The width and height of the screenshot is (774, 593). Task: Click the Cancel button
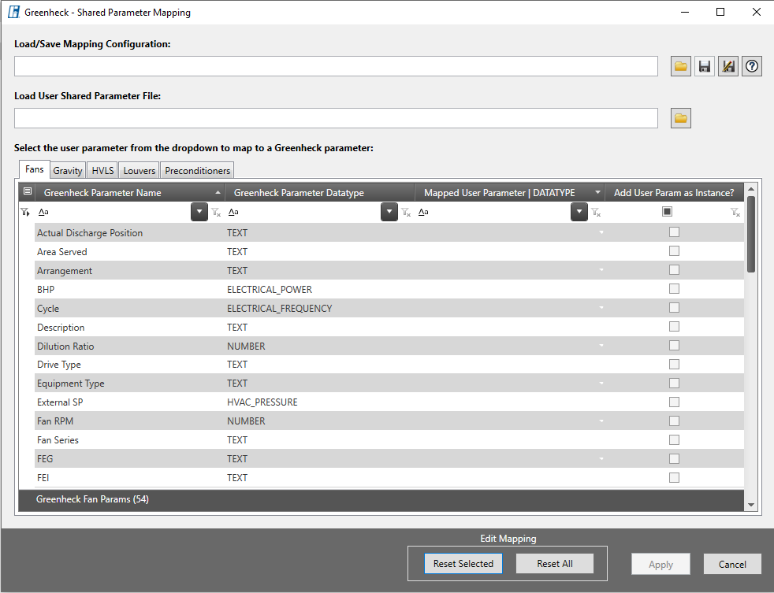pos(732,565)
